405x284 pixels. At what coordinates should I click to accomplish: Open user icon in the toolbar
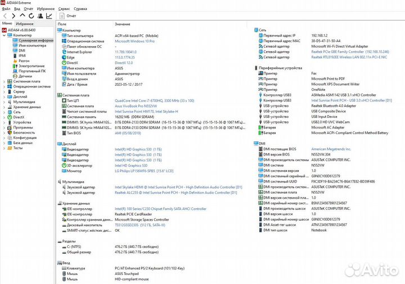click(x=40, y=16)
